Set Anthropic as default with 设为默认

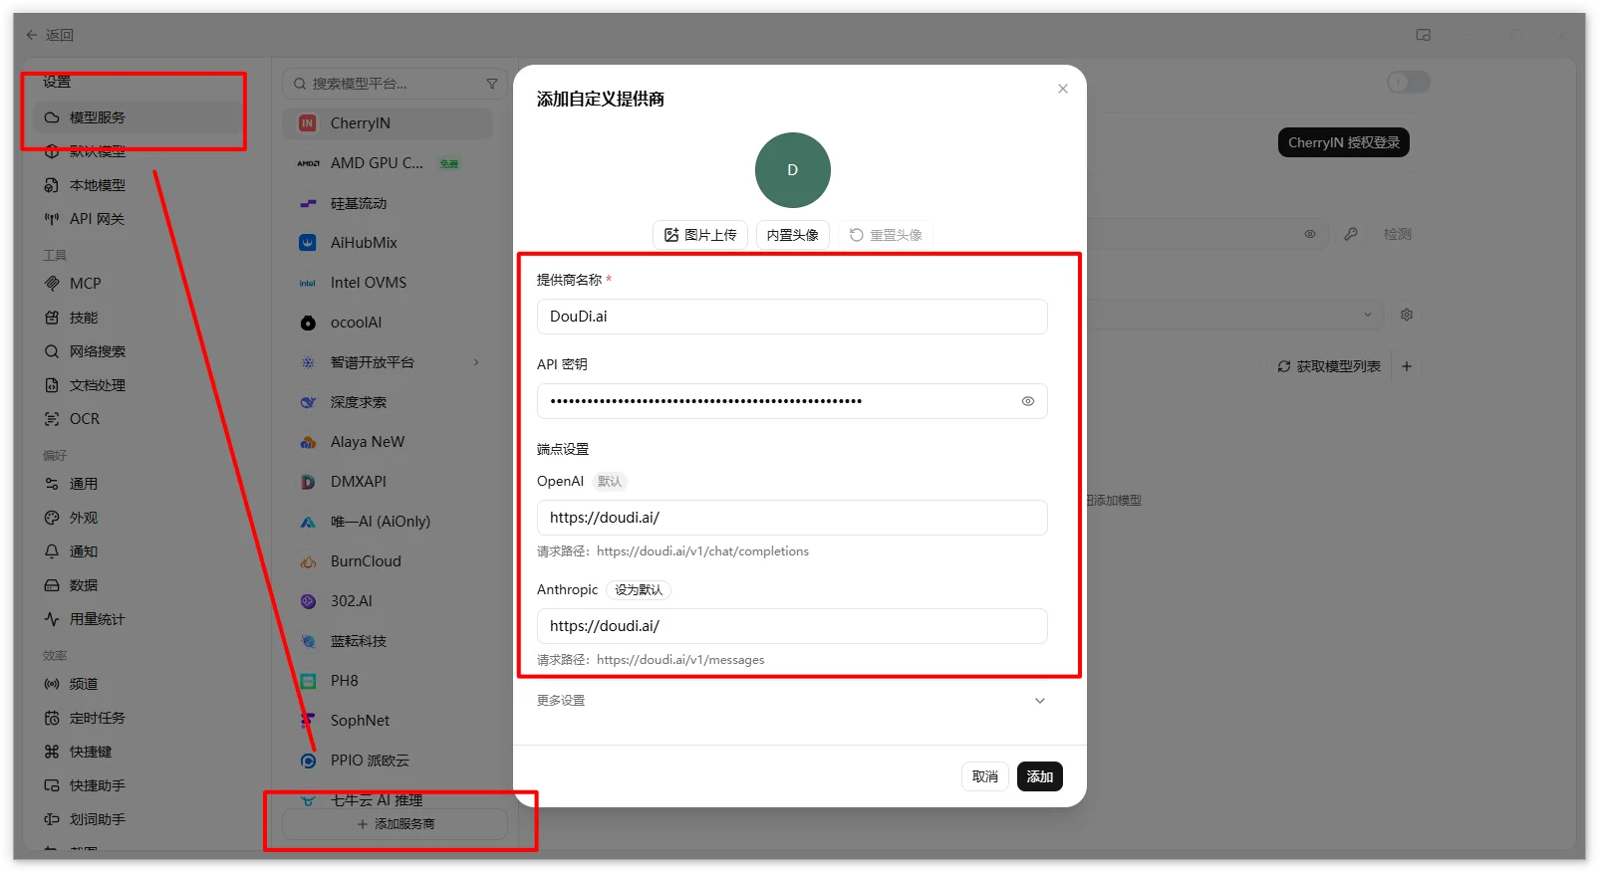click(639, 590)
